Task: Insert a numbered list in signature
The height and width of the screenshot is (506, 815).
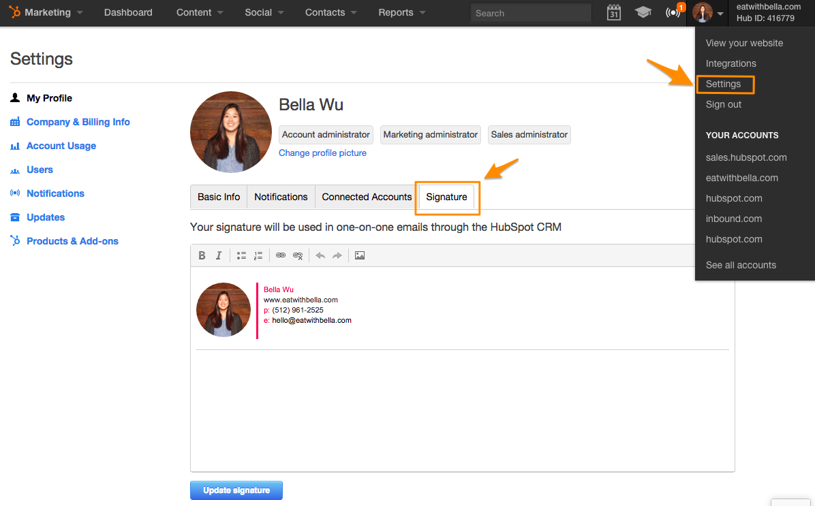Action: click(258, 255)
